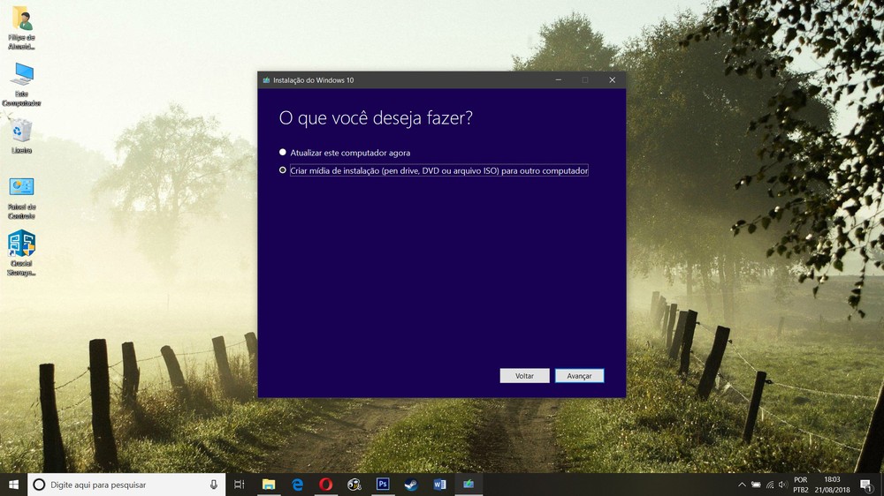Click the volume speaker icon in the tray
Viewport: 884px width, 496px height.
tap(782, 485)
